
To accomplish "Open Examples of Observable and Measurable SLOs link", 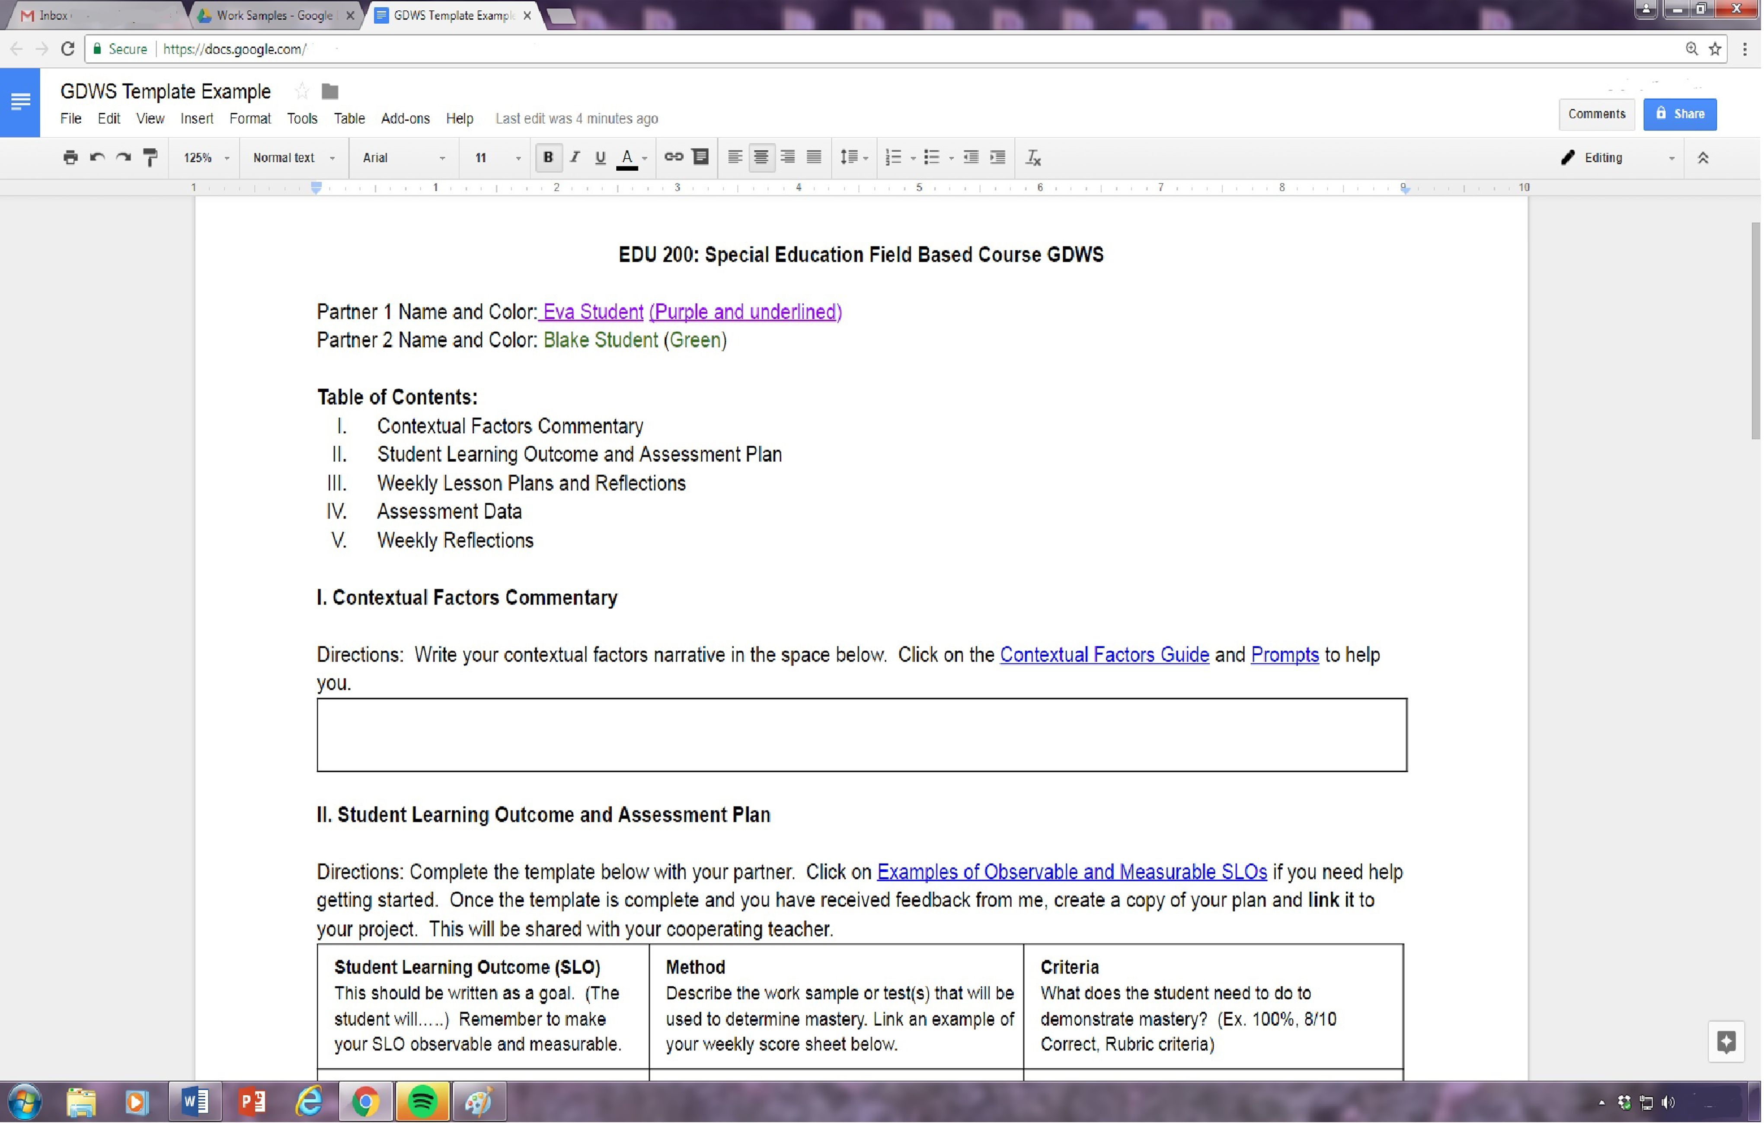I will click(1072, 872).
